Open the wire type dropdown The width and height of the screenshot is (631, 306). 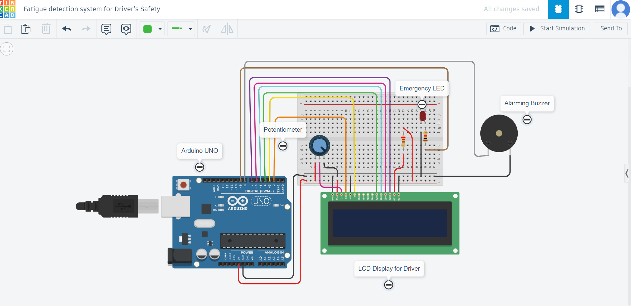(x=190, y=29)
